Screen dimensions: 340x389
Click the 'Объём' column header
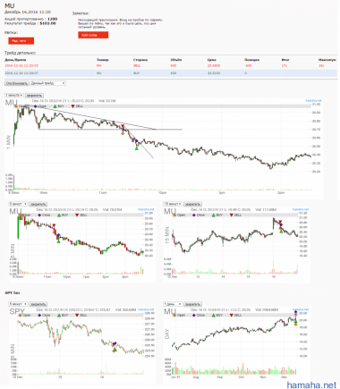coord(176,60)
